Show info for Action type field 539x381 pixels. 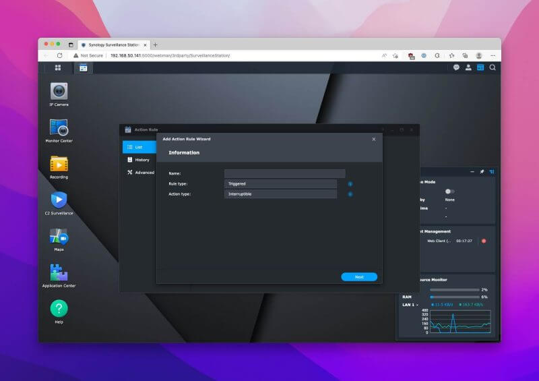tap(350, 194)
